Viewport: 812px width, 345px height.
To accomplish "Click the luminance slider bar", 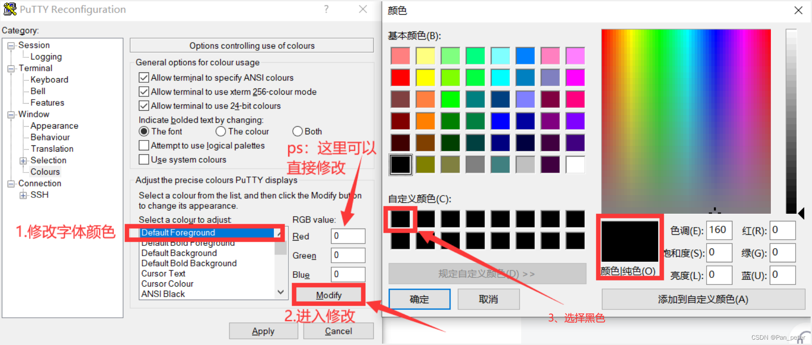I will point(791,121).
